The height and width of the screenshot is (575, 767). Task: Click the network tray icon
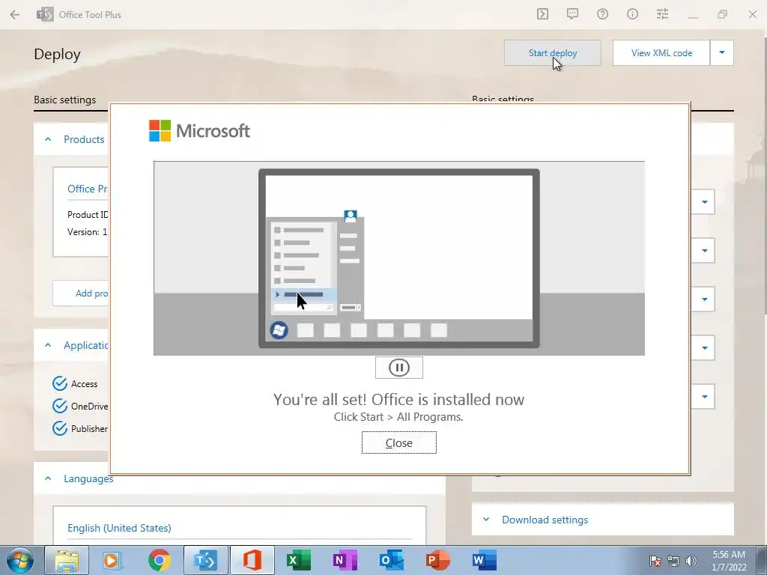(673, 561)
